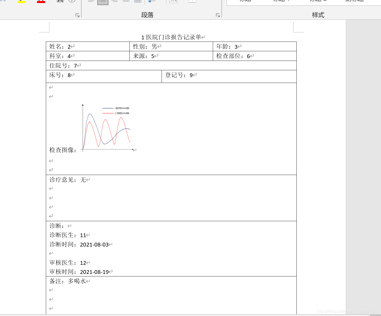Click the 登记号: 9 cell
Image resolution: width=381 pixels, height=316 pixels.
point(229,77)
